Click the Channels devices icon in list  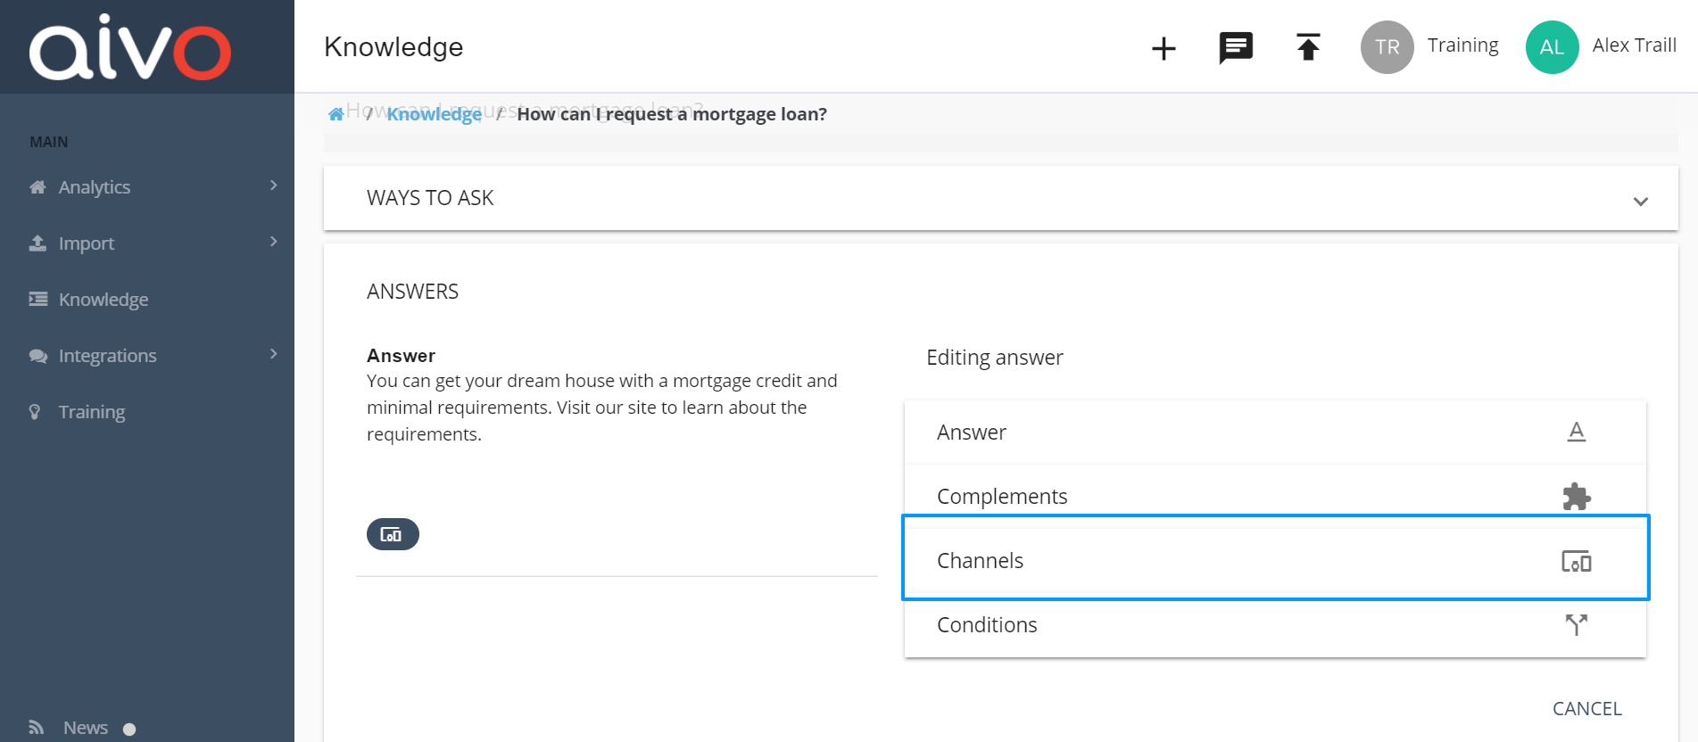click(x=1577, y=561)
